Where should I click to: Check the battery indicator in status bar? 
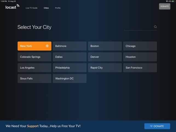click(174, 1)
